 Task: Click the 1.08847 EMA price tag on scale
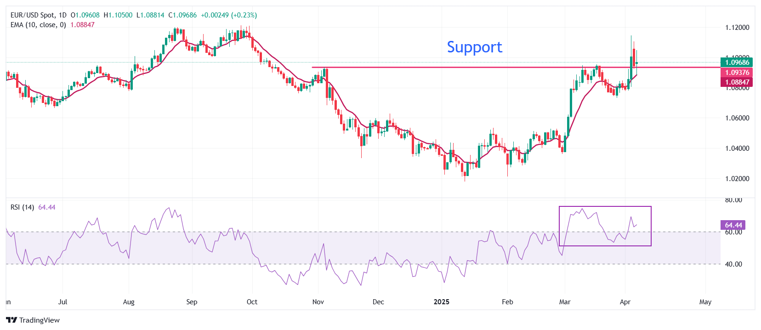[737, 82]
